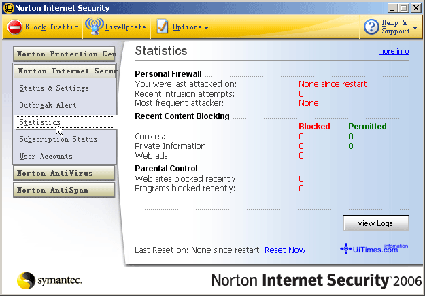Click the 'Web ads:' row label

click(152, 156)
